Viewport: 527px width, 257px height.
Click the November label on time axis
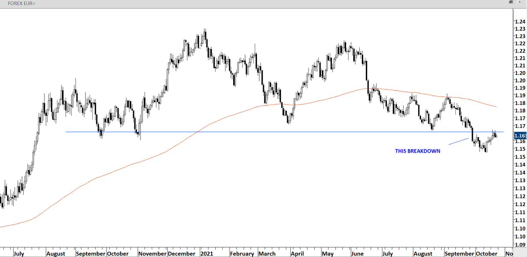152,253
